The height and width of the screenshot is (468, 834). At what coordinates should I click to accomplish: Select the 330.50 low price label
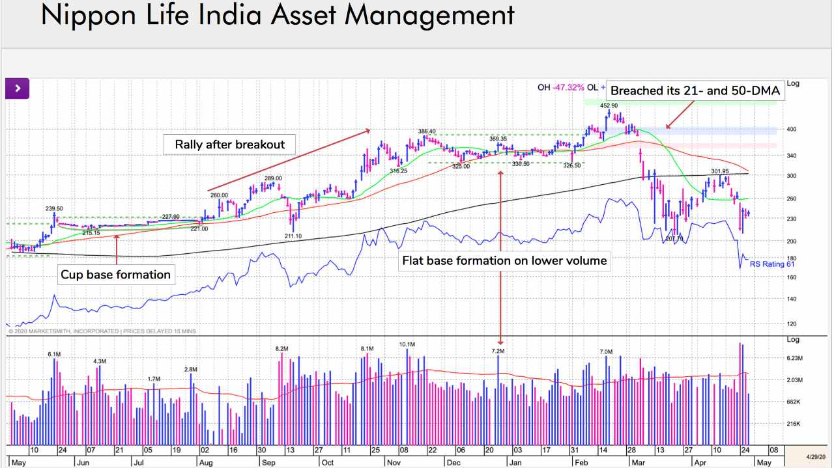pyautogui.click(x=520, y=163)
